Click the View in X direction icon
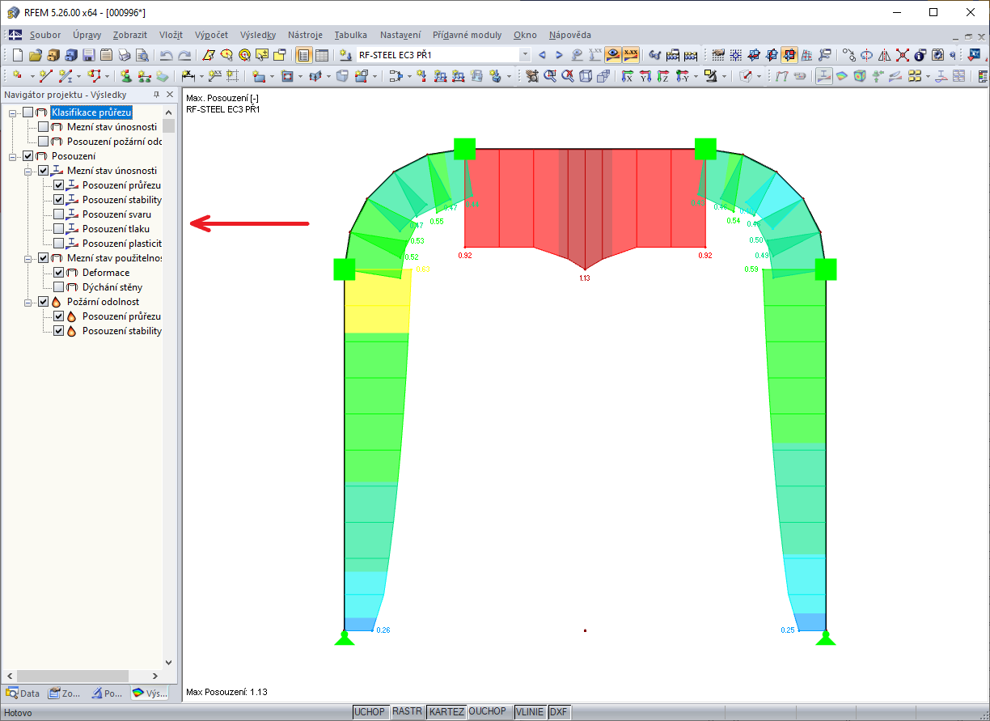Viewport: 990px width, 721px height. tap(627, 76)
